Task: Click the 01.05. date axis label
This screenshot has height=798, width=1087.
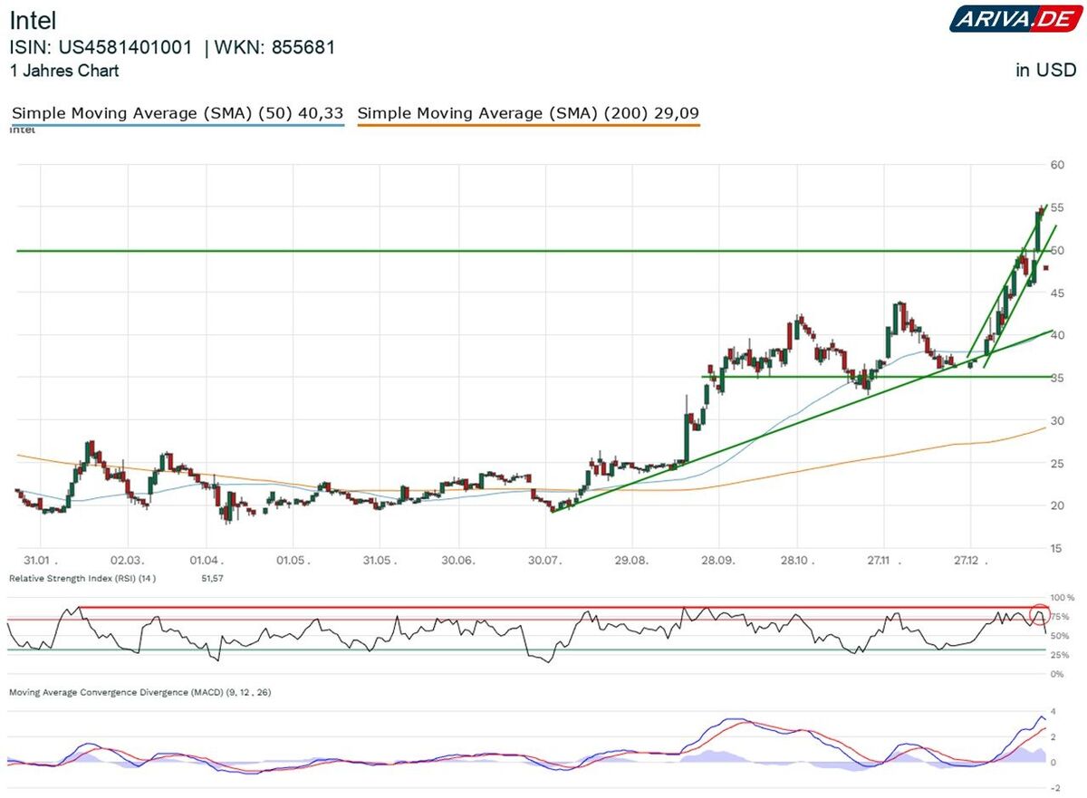Action: point(293,562)
